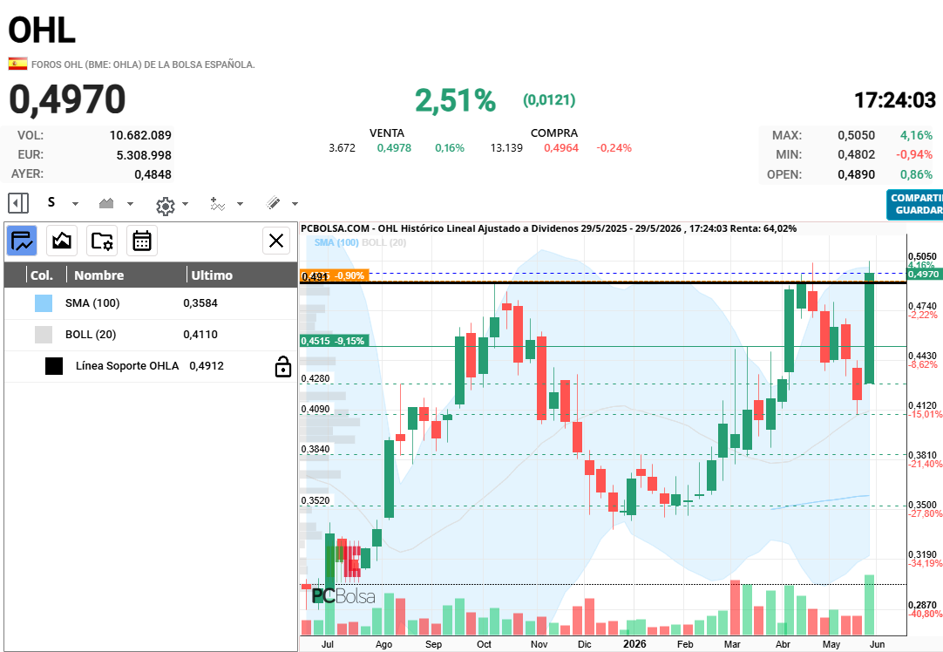
Task: Toggle the lock on Línea Soporte OHLA
Action: 282,366
